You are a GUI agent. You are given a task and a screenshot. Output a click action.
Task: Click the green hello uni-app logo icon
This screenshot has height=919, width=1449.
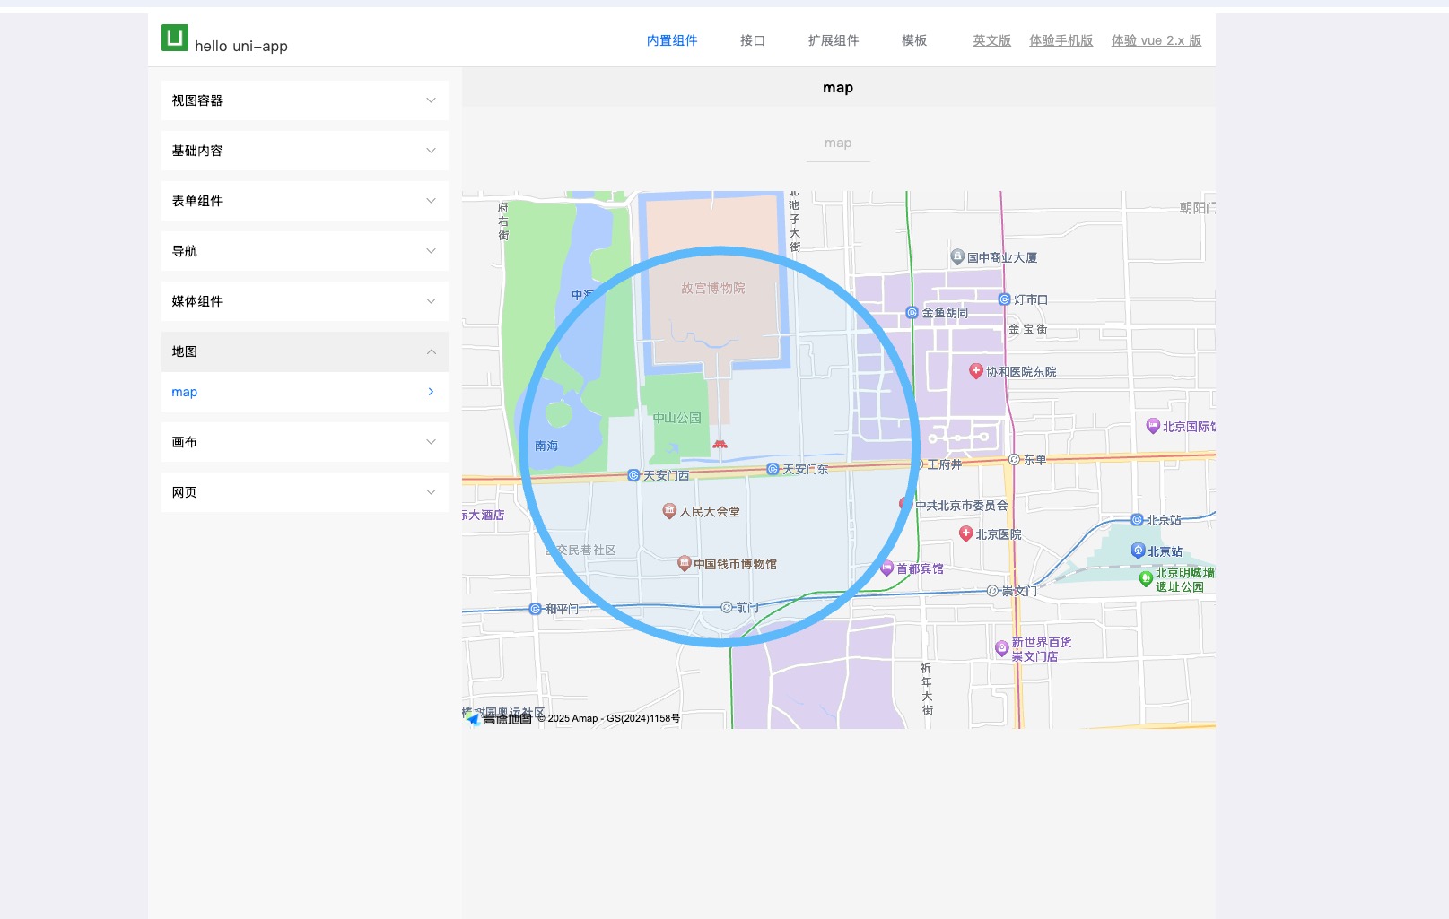175,38
